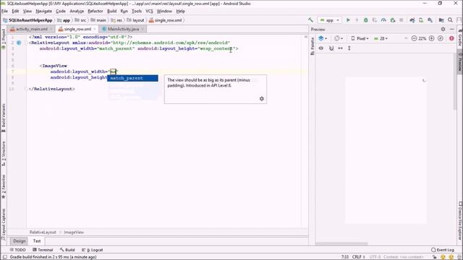This screenshot has width=463, height=260.
Task: Click the zoom to fit preview icon
Action: coord(441,38)
